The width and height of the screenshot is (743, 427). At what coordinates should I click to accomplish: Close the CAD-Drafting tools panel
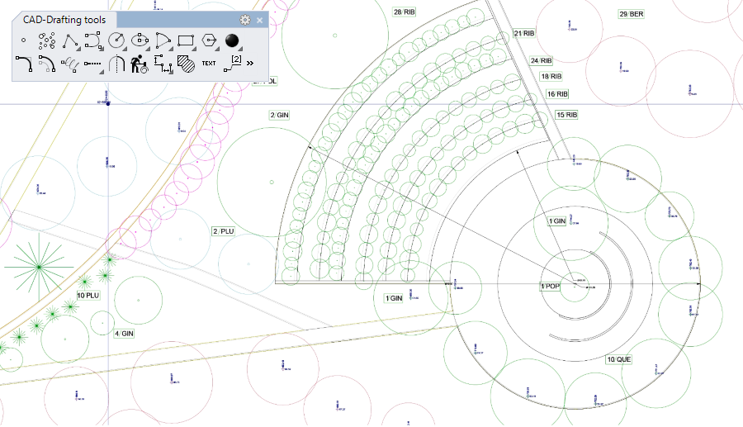pyautogui.click(x=260, y=20)
